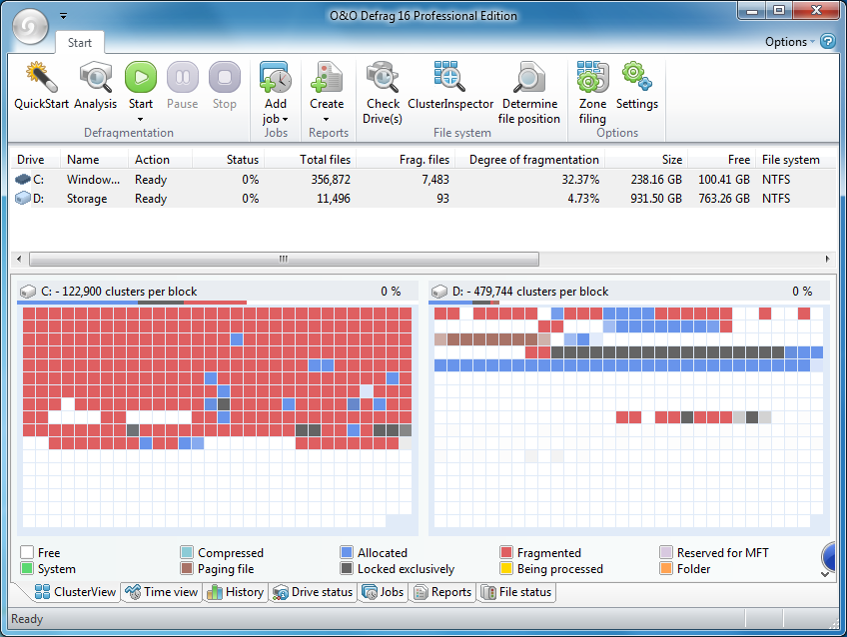Switch to the Jobs tab
847x637 pixels.
coord(383,592)
